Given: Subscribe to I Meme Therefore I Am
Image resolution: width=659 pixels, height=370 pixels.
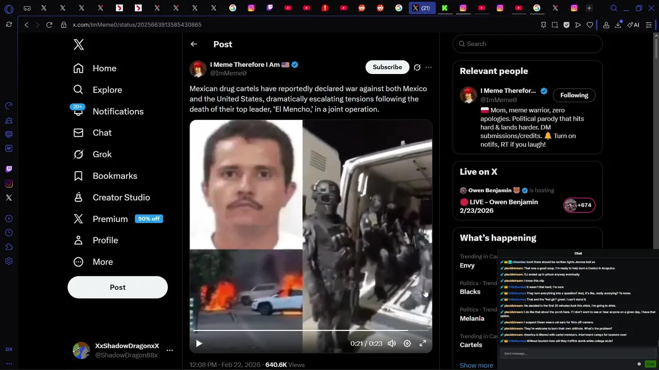Looking at the screenshot, I should pos(387,67).
